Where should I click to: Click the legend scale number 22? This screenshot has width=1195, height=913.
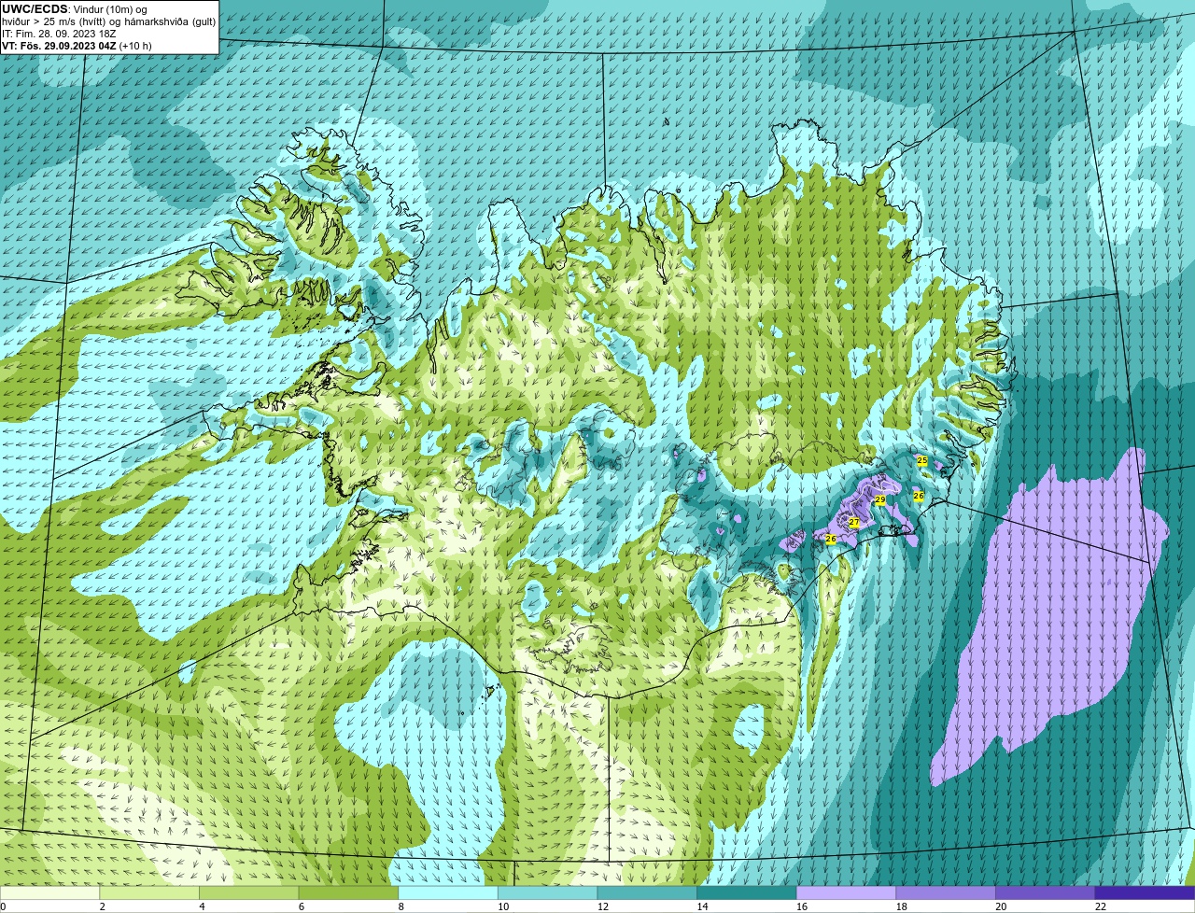1101,906
